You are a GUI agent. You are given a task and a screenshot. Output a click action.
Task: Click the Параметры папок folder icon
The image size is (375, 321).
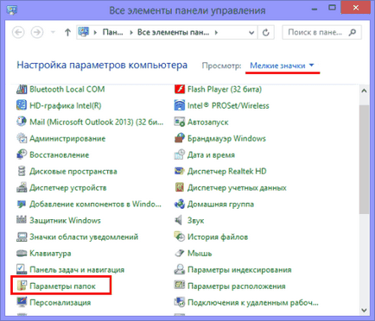(22, 286)
